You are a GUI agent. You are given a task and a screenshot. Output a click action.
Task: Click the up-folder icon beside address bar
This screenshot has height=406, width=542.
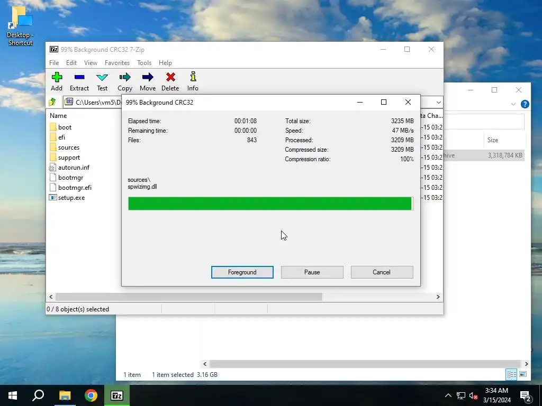(x=52, y=102)
